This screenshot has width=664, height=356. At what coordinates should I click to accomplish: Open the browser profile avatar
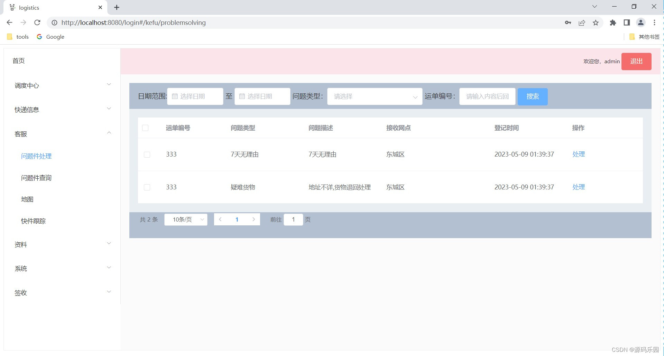tap(640, 22)
